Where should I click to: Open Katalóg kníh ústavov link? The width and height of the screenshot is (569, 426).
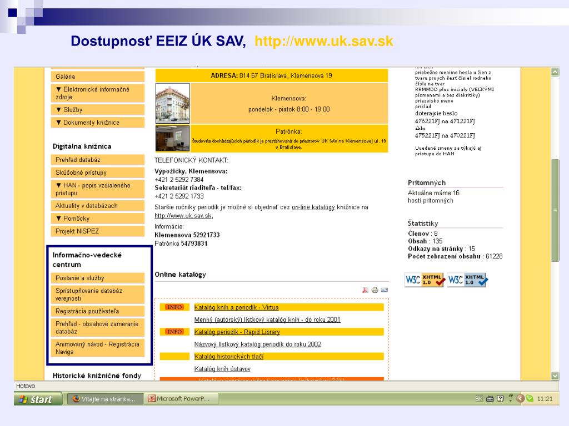tap(222, 369)
